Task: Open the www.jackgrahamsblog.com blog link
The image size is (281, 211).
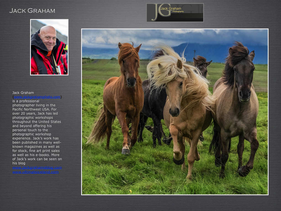Action: click(37, 168)
